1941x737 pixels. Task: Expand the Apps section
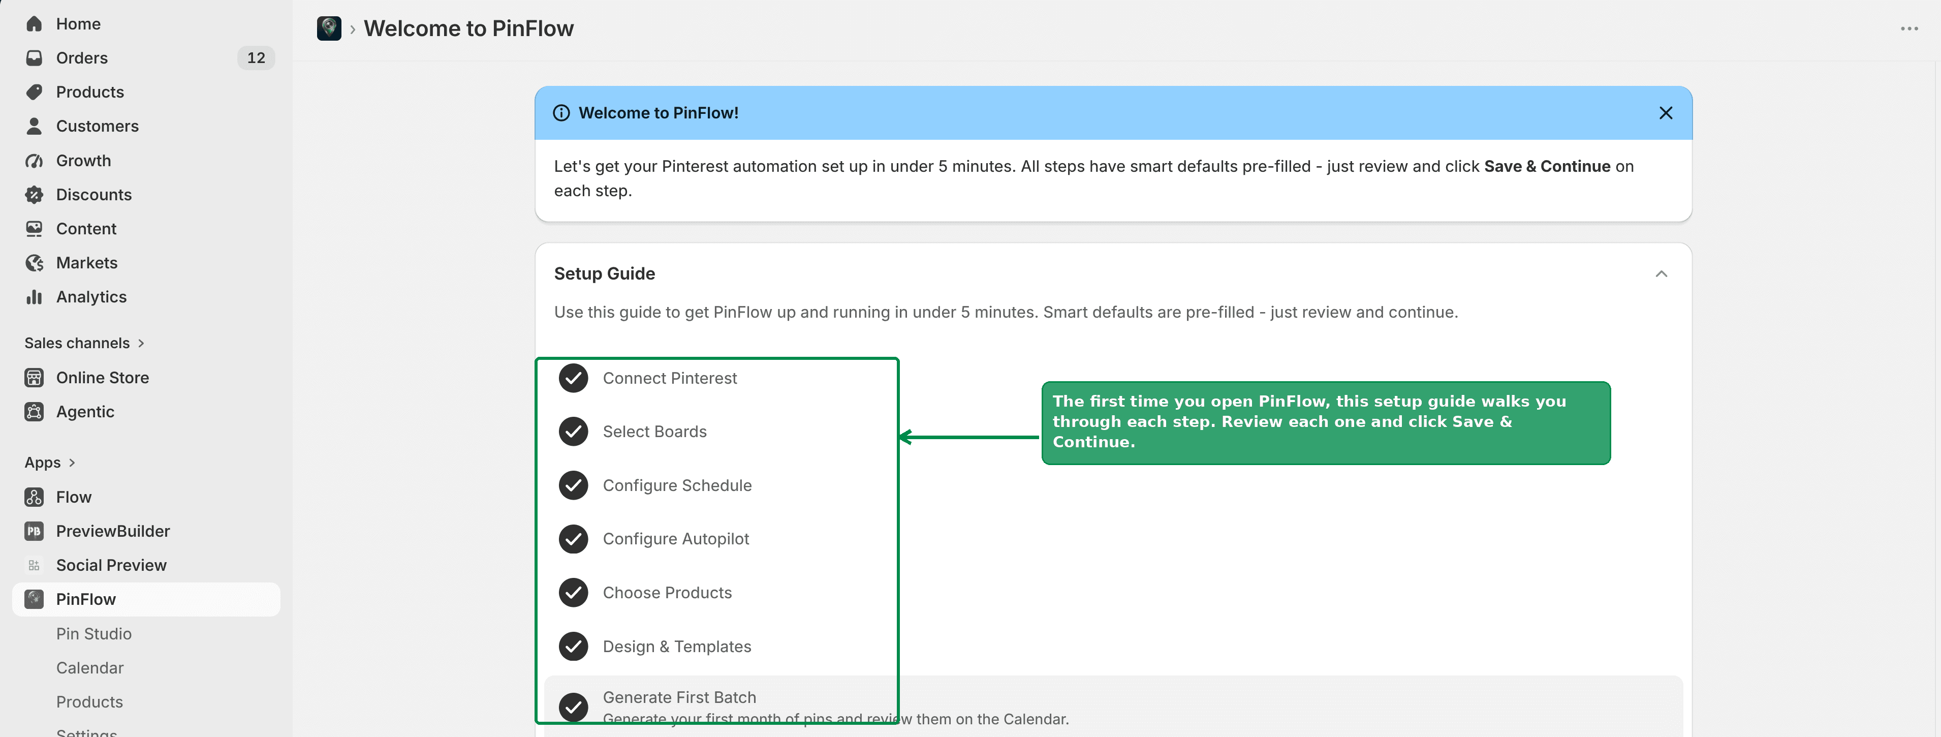pyautogui.click(x=50, y=462)
